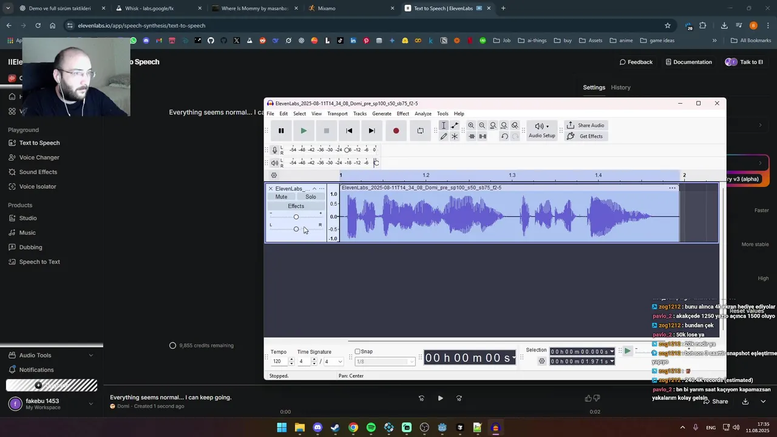Switch to the Settings tab in ElevenLabs
The height and width of the screenshot is (437, 777).
pos(594,87)
